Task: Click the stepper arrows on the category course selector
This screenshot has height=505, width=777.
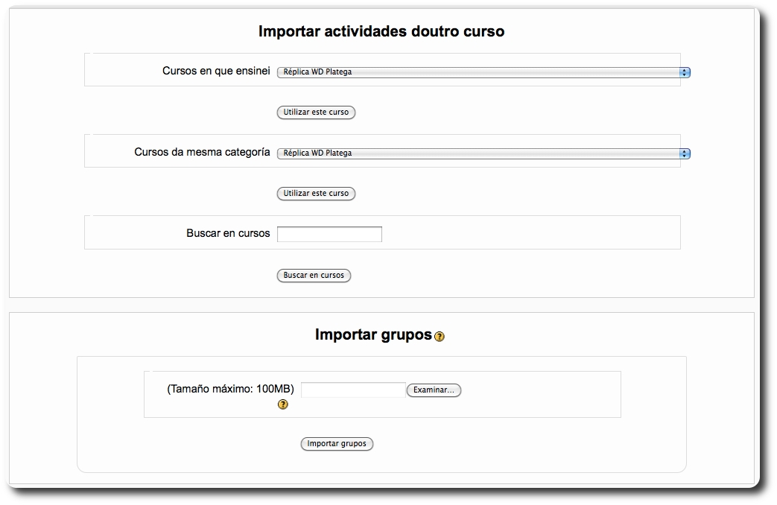Action: (685, 153)
